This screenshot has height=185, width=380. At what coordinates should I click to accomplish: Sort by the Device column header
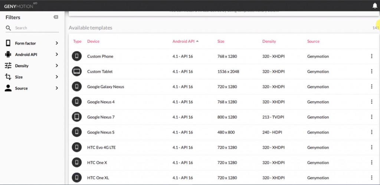tap(93, 42)
